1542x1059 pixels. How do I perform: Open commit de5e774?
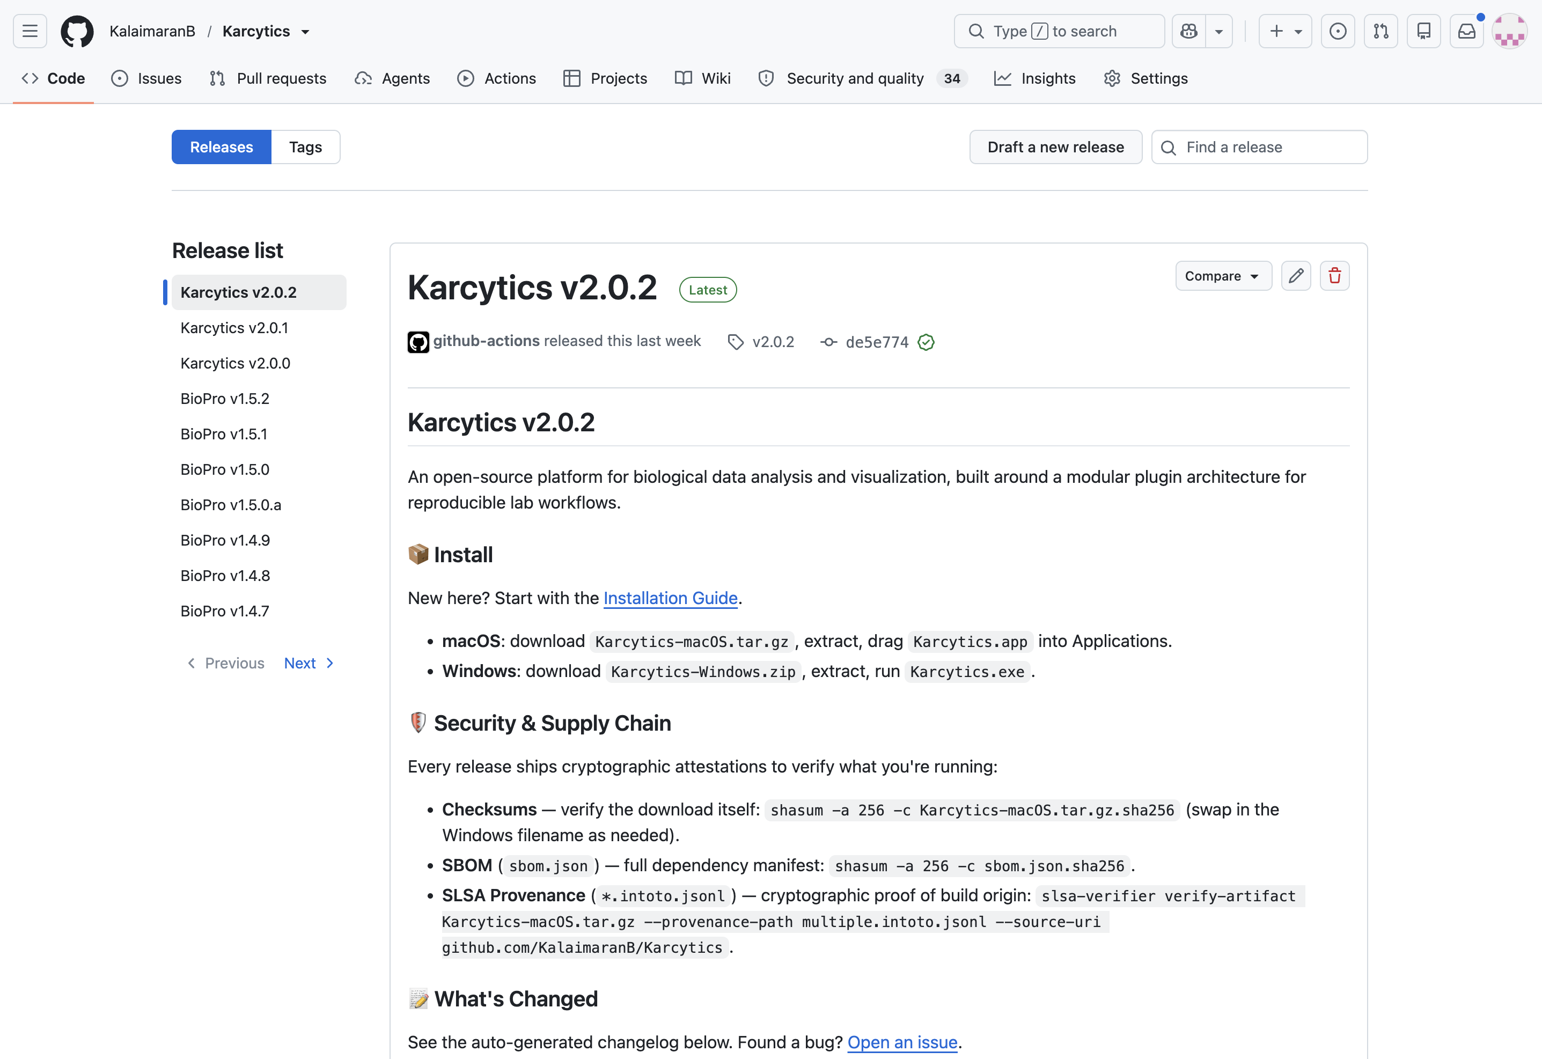tap(877, 342)
